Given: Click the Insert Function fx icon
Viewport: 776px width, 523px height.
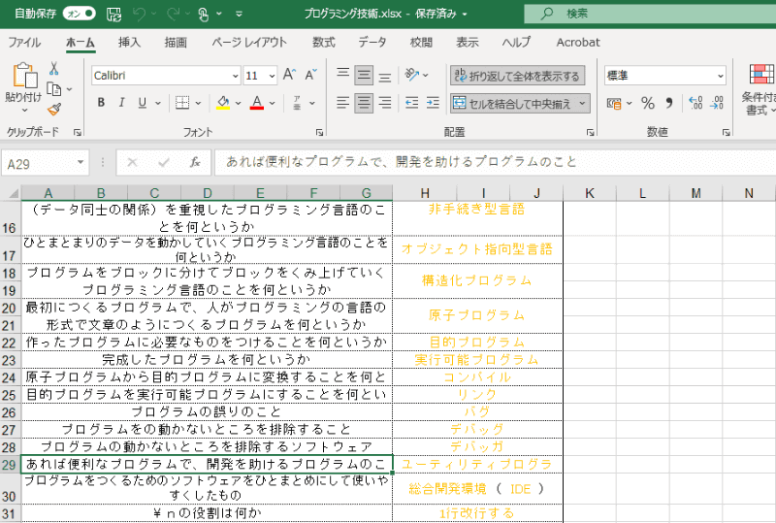Looking at the screenshot, I should [195, 162].
